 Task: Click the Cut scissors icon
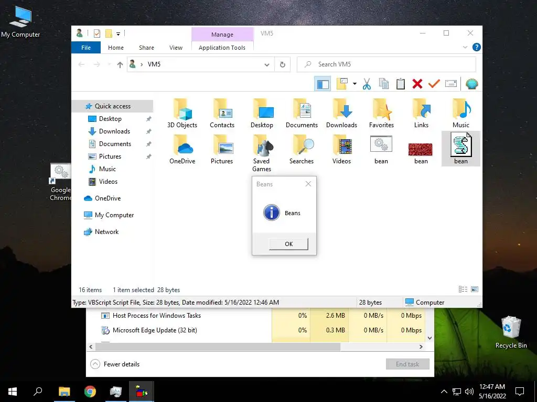pyautogui.click(x=367, y=84)
